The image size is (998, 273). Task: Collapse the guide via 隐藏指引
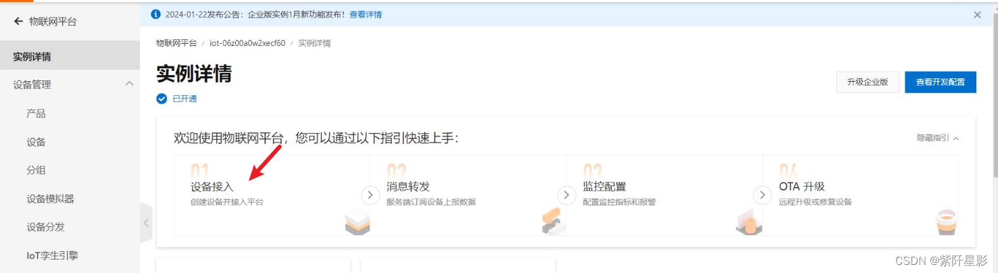(938, 138)
